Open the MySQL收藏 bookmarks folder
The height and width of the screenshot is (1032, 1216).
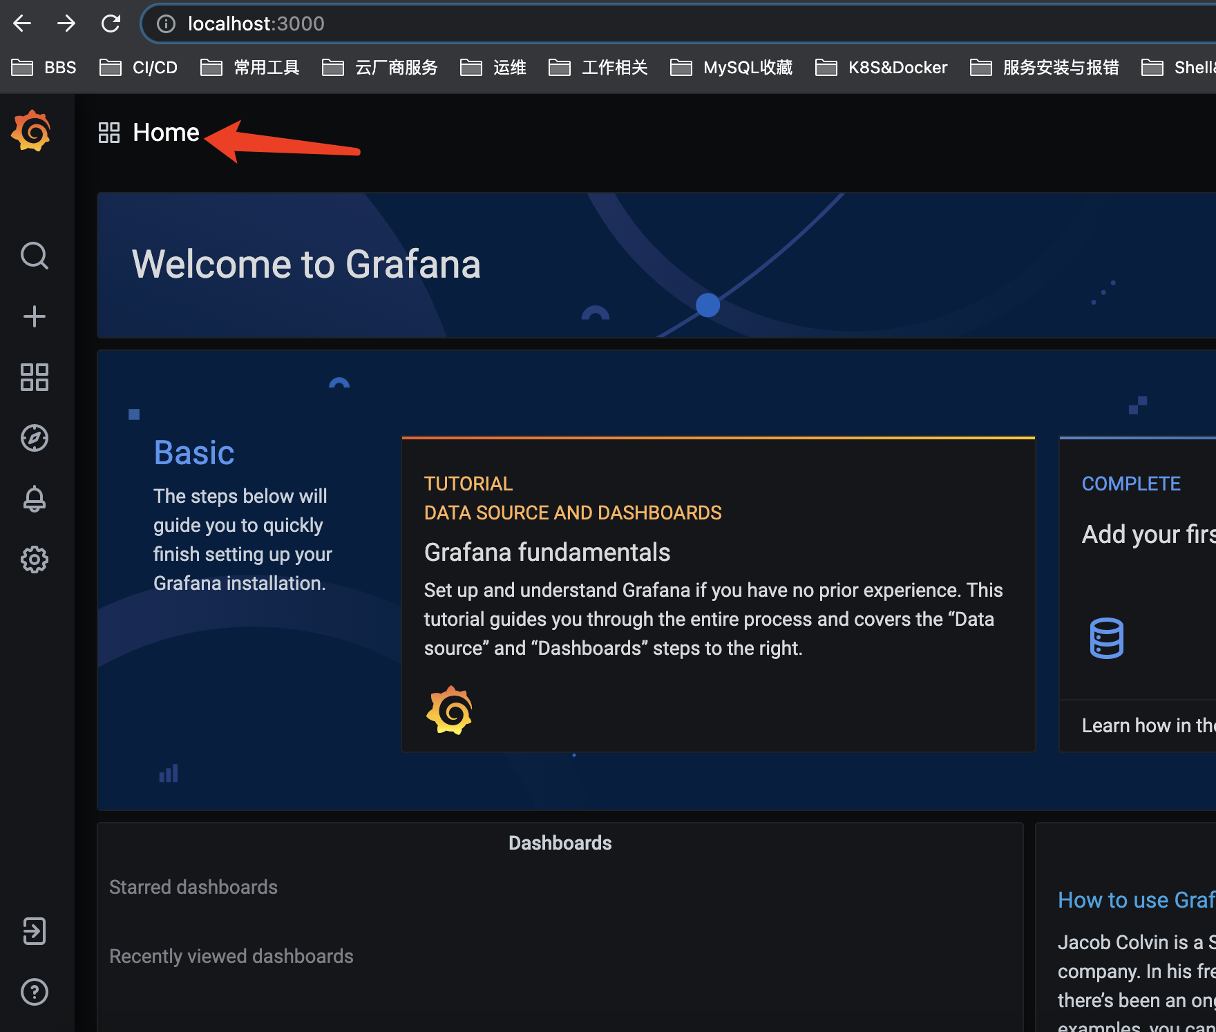[x=732, y=67]
